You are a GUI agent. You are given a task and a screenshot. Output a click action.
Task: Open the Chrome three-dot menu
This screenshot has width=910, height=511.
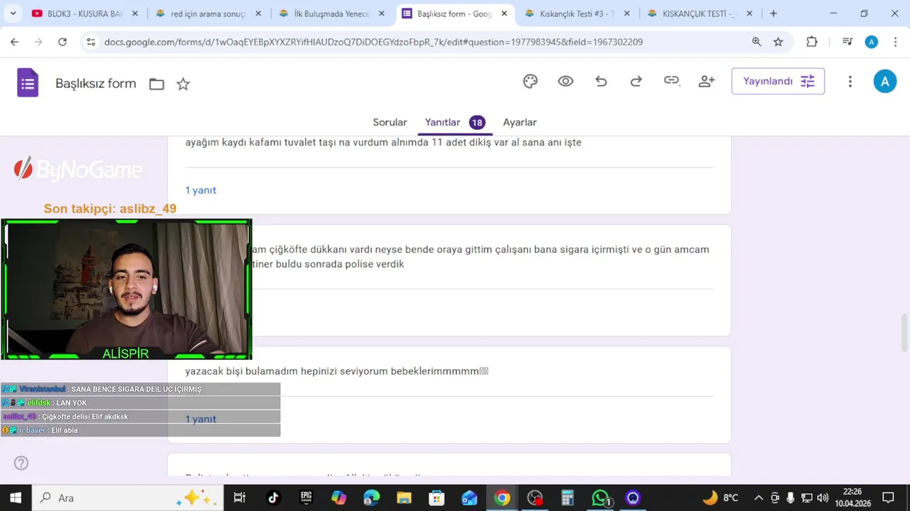point(895,42)
